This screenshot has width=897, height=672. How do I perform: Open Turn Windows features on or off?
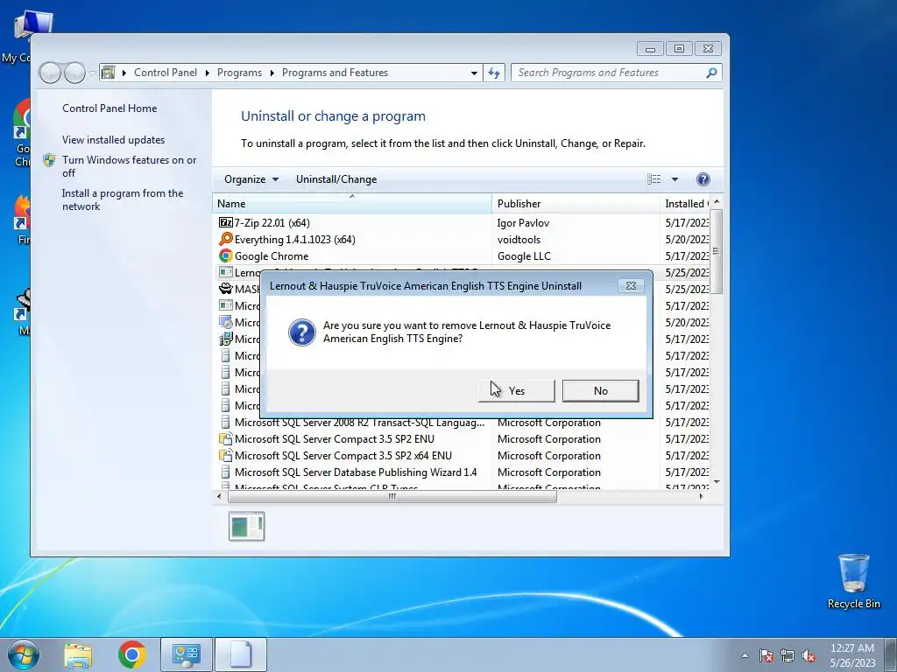[x=129, y=166]
